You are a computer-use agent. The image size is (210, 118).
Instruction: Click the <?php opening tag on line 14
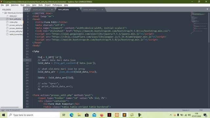coord(36,51)
